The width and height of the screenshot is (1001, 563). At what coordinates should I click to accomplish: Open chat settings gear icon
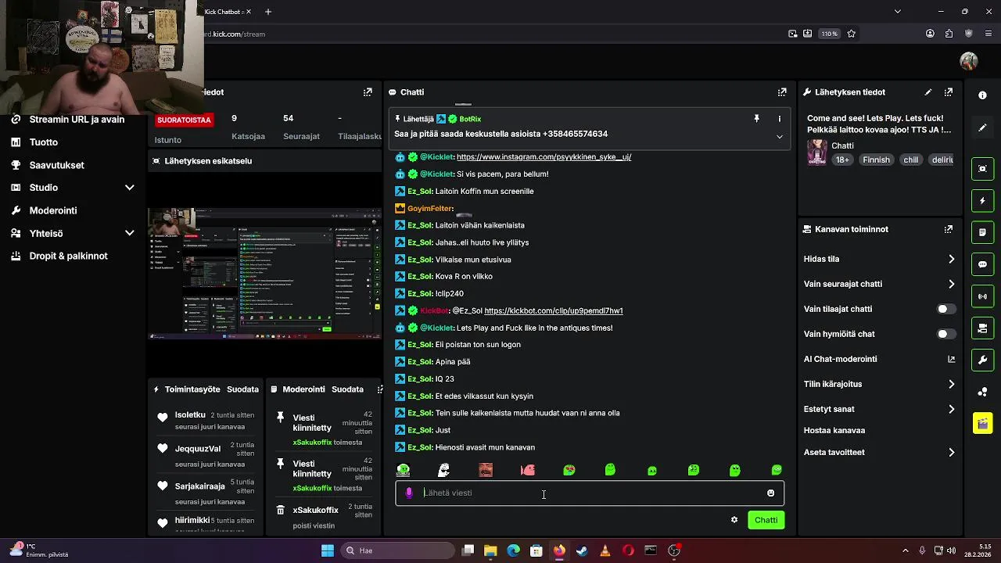coord(734,520)
